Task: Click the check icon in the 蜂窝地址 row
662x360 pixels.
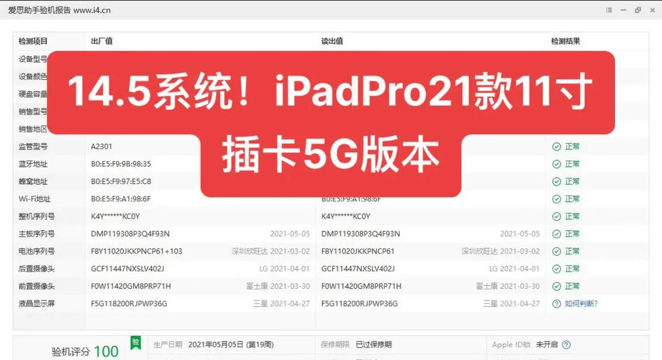Action: [557, 182]
